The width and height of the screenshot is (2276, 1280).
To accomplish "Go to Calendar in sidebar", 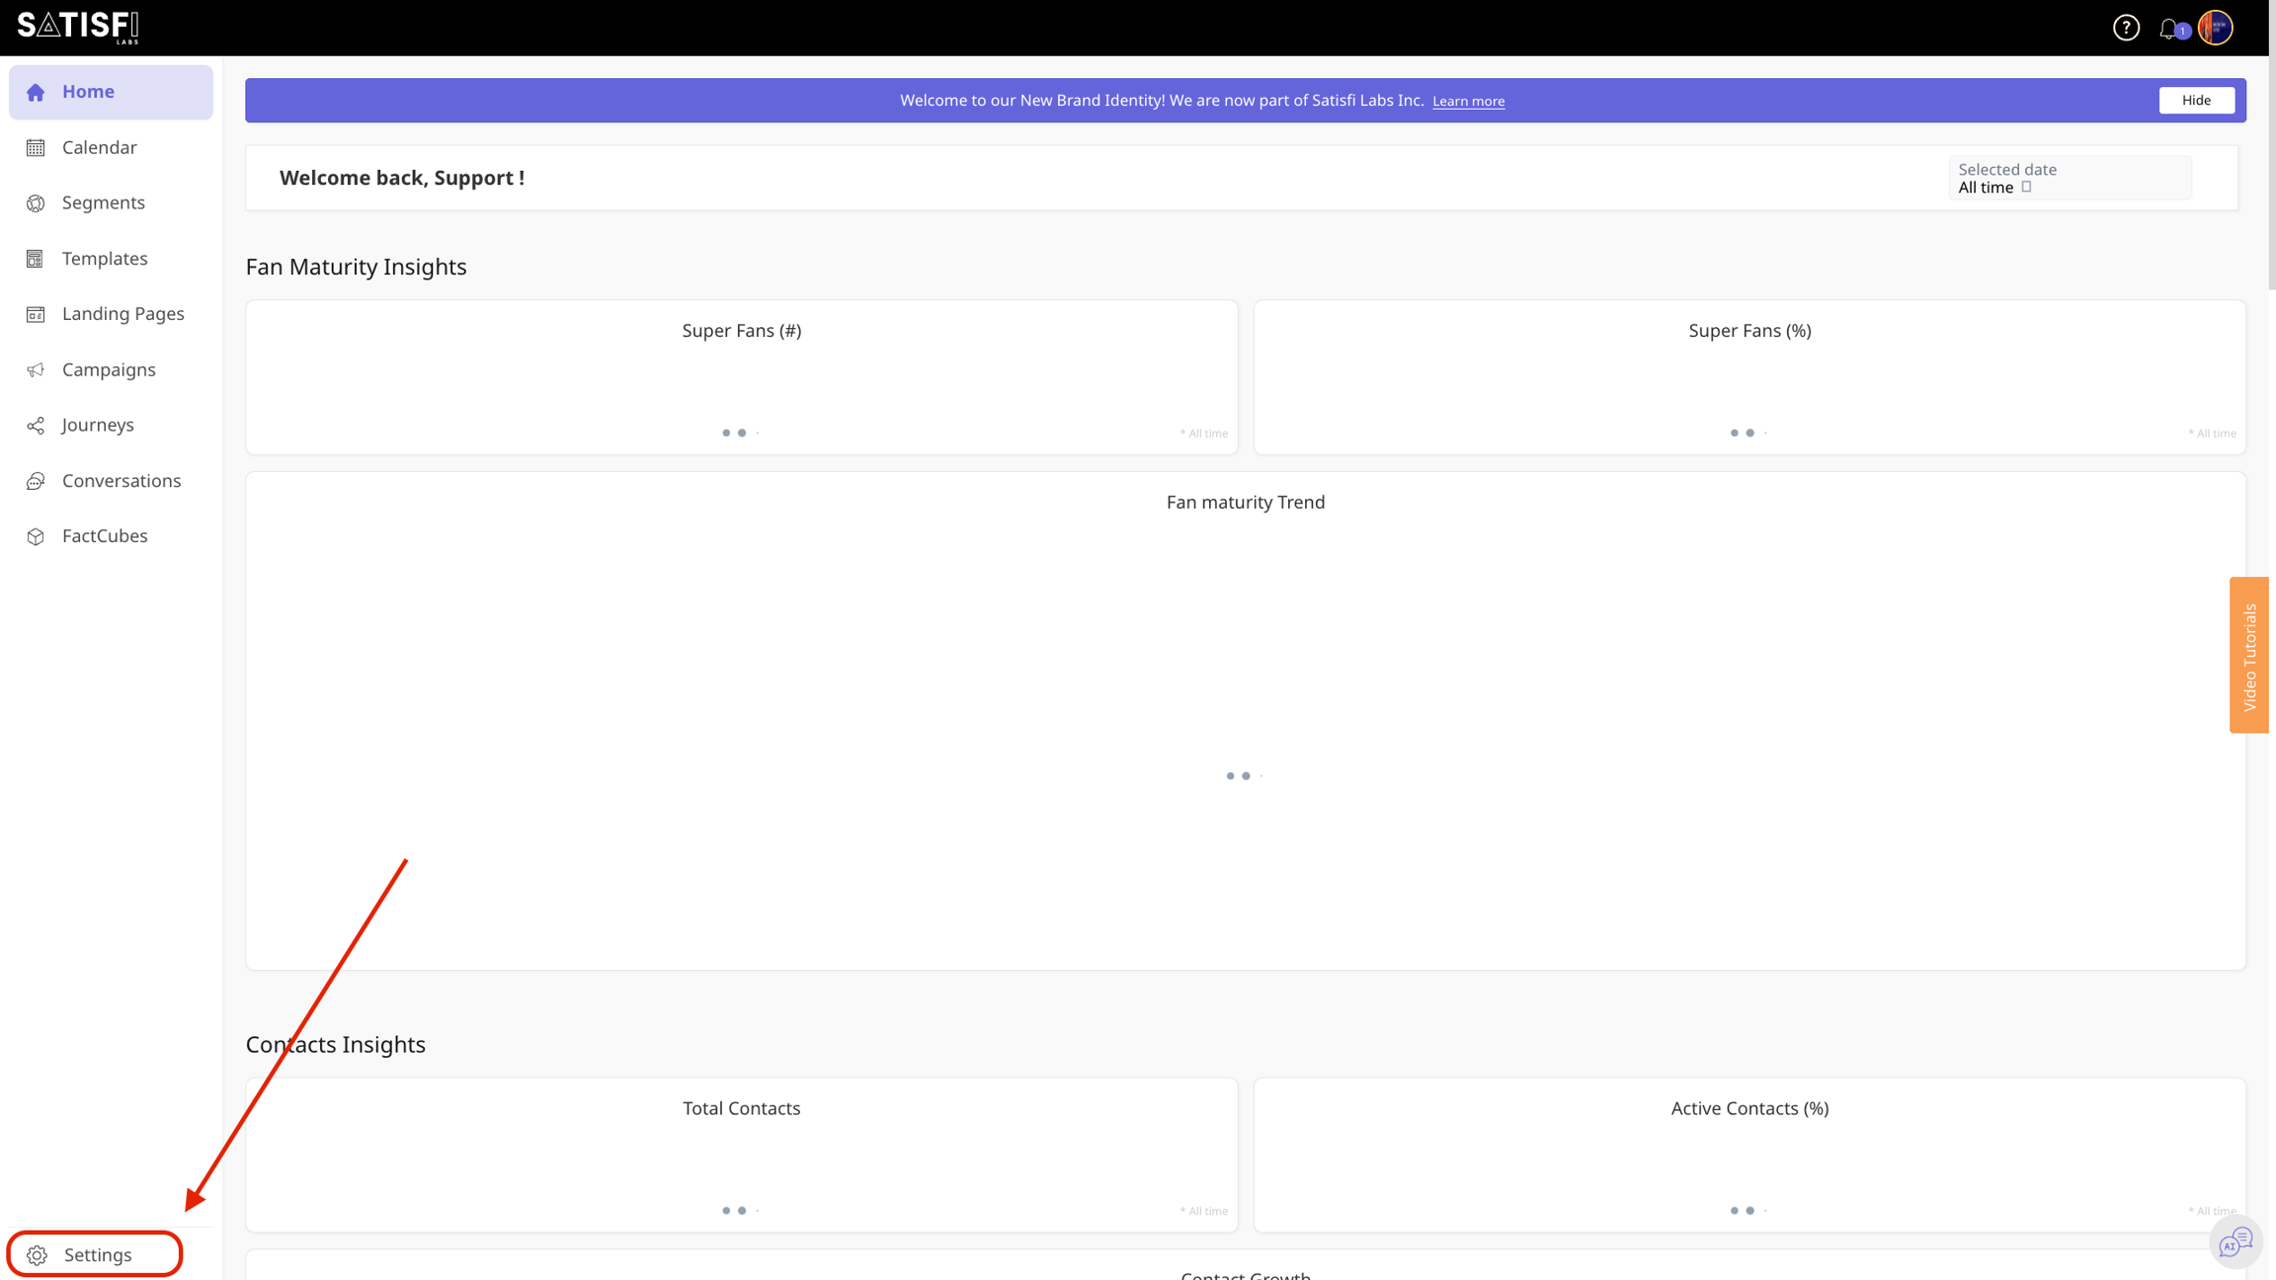I will click(x=99, y=147).
